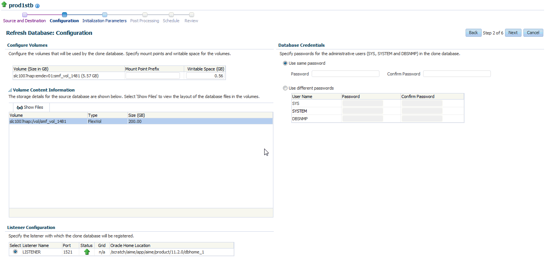546x260 pixels.
Task: Click the slc1007nap:emdev01:smf_vol_1481 (5.57 GB) cell
Action: pos(69,76)
